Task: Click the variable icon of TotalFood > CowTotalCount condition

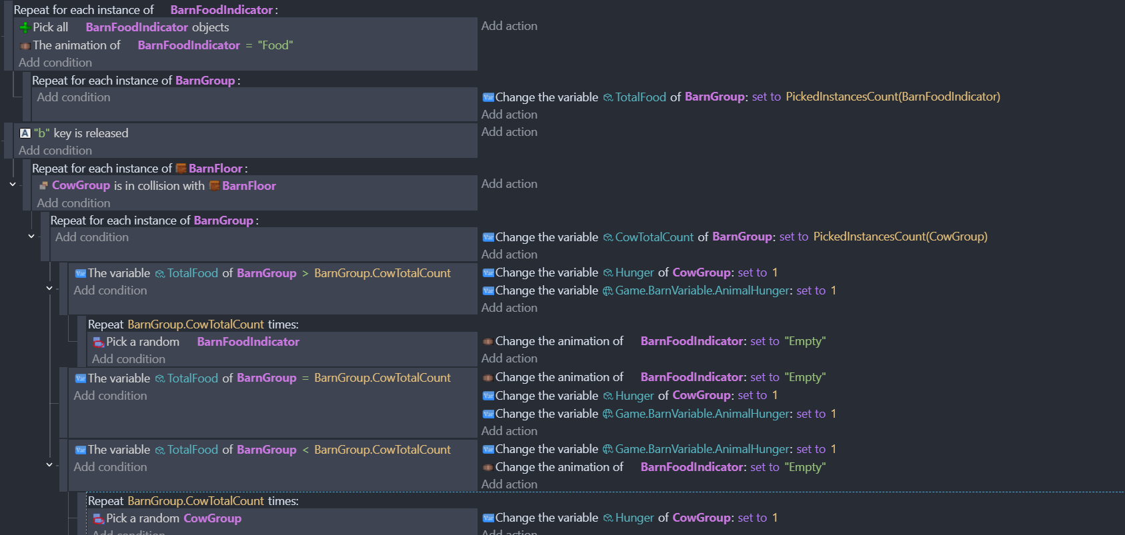Action: tap(81, 273)
